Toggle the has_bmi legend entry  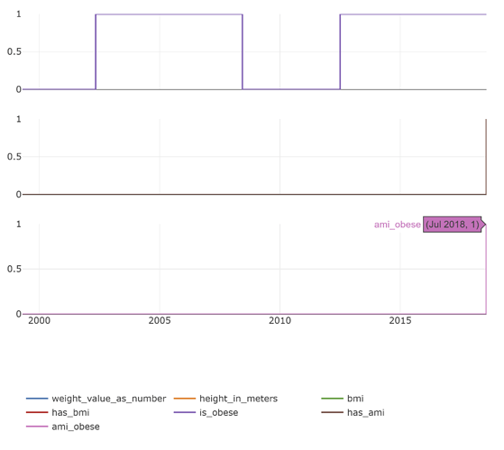point(58,412)
